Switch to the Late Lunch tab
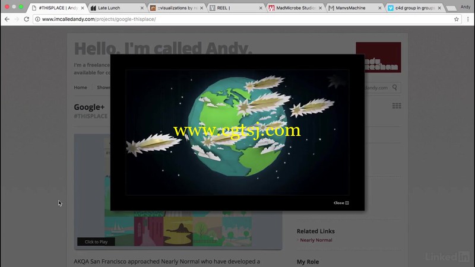 (116, 8)
